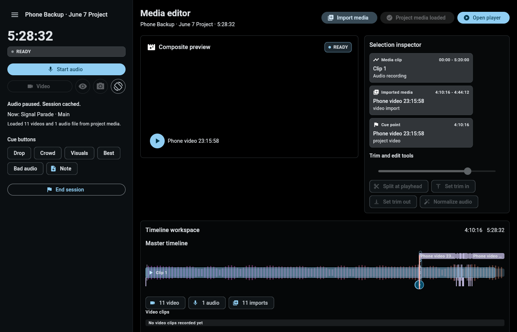Viewport: 517px width, 332px height.
Task: Click the camera snapshot icon
Action: click(100, 86)
